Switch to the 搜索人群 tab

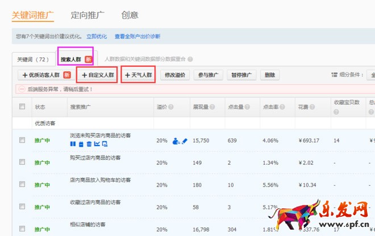click(75, 59)
